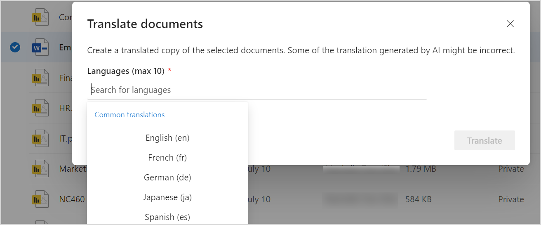Click the Power BI icon beside the NC460 file

(40, 199)
